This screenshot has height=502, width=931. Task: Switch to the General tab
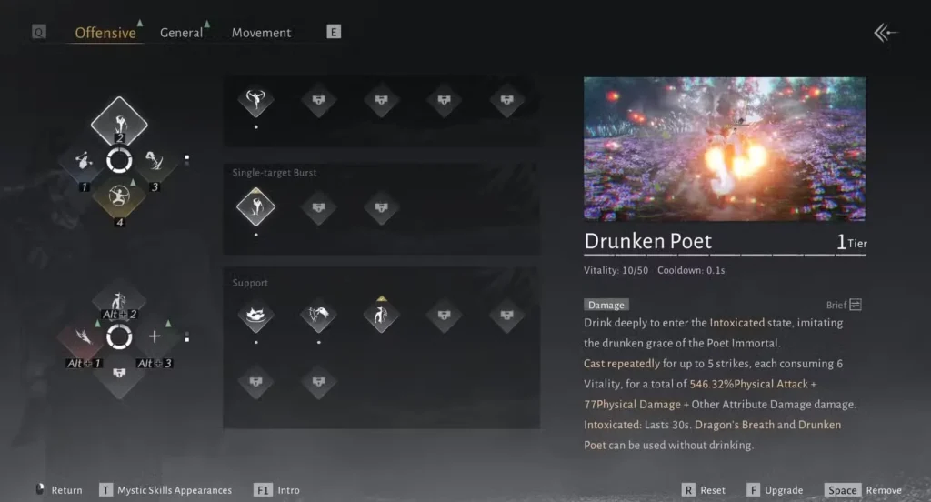click(182, 33)
